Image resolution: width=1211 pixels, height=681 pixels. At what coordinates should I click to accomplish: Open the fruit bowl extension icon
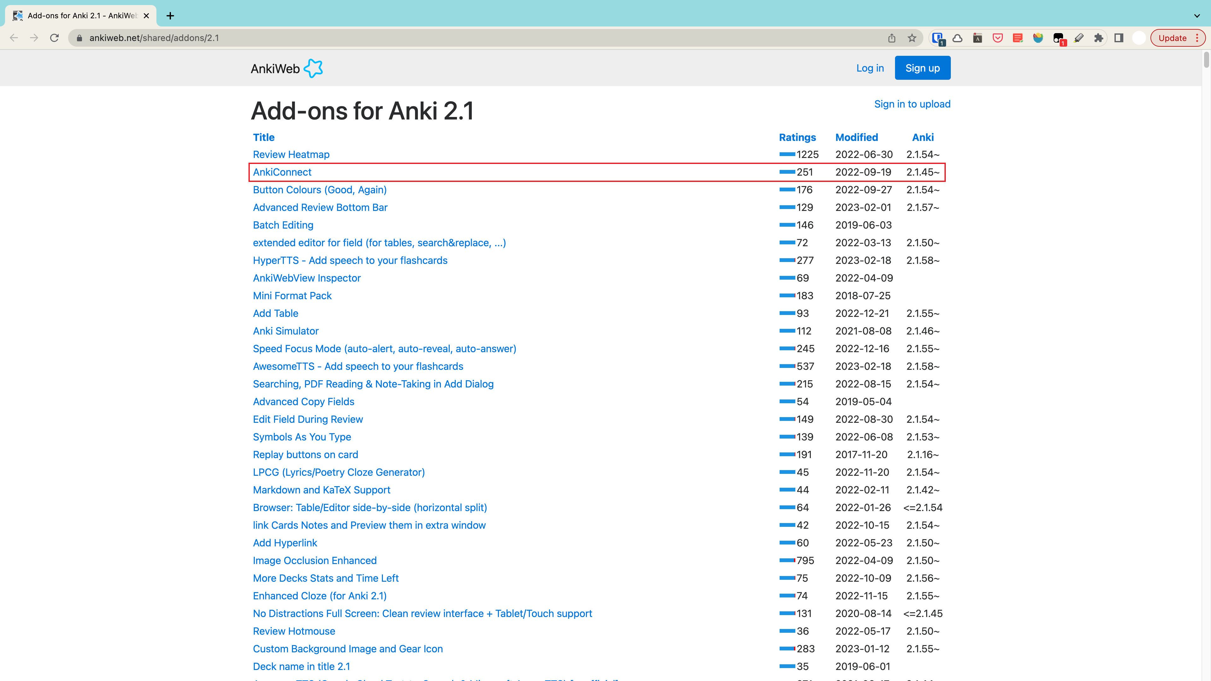coord(1038,38)
